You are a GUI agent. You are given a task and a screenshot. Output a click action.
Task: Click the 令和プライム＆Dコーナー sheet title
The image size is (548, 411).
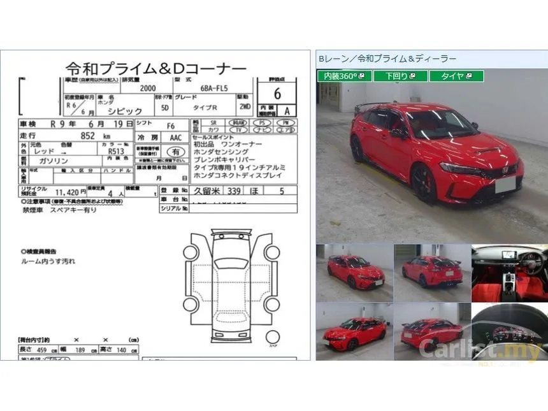(x=156, y=69)
